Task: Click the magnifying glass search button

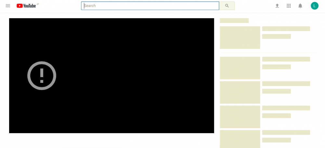Action: pyautogui.click(x=227, y=6)
